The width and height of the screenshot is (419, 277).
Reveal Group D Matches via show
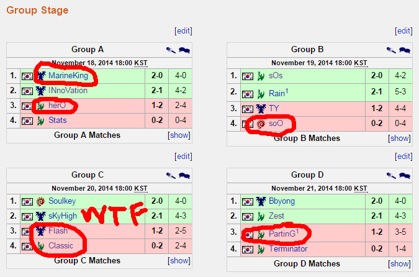pyautogui.click(x=399, y=264)
